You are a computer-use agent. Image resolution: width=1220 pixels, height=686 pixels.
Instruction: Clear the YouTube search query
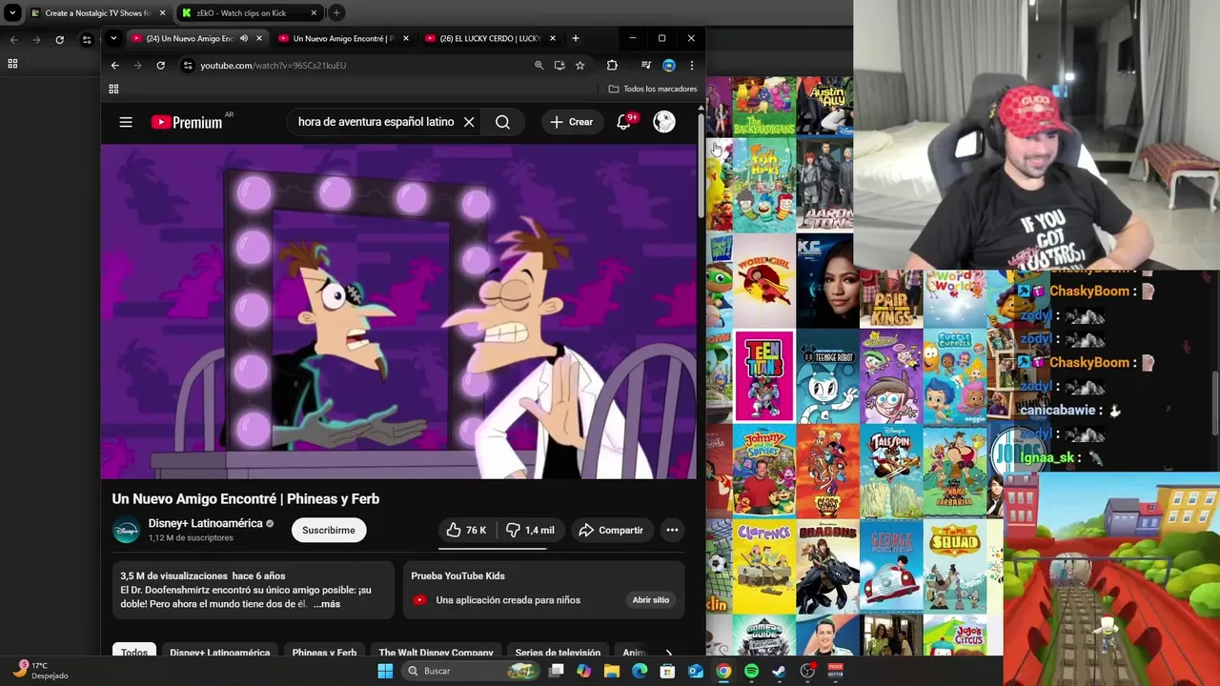[x=469, y=122]
